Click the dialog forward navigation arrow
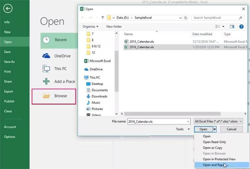 90,18
